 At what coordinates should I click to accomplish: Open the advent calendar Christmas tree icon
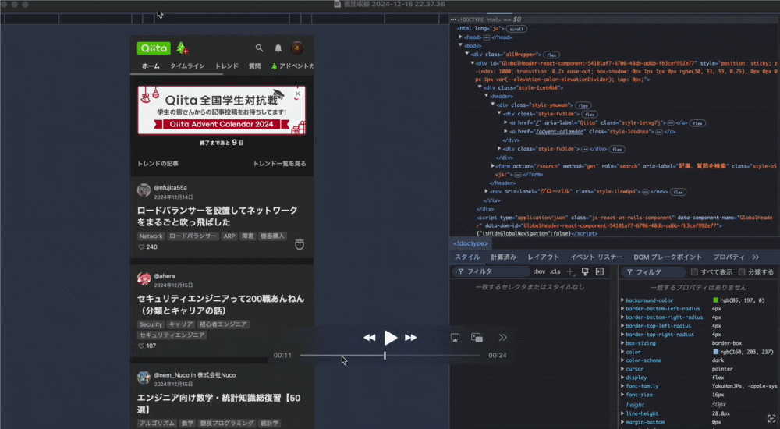182,48
